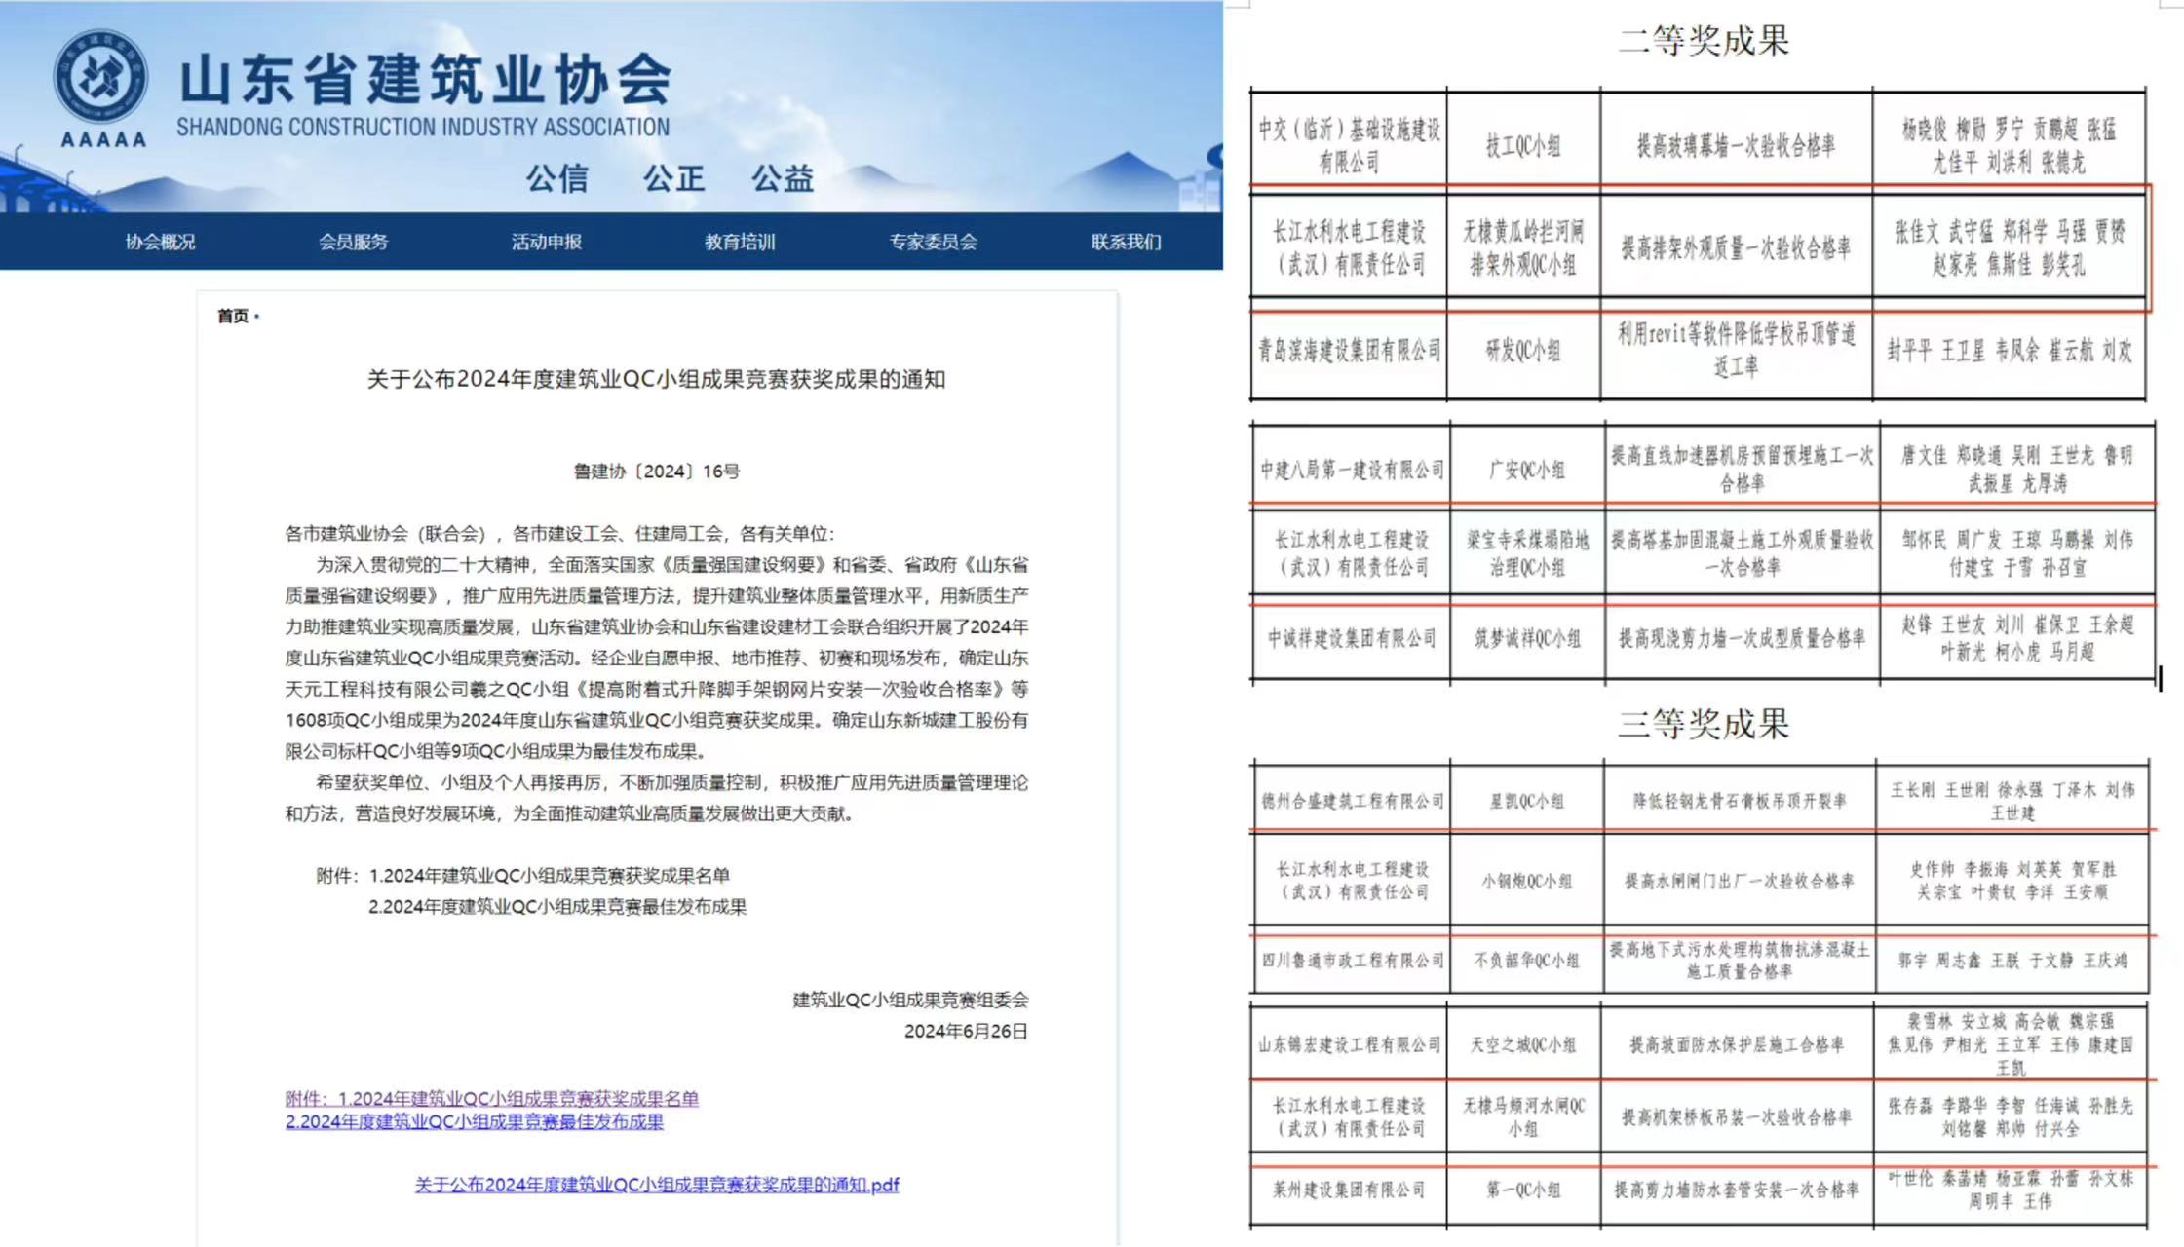Open the 联系我们 navigation item
2184x1247 pixels.
[x=1126, y=242]
